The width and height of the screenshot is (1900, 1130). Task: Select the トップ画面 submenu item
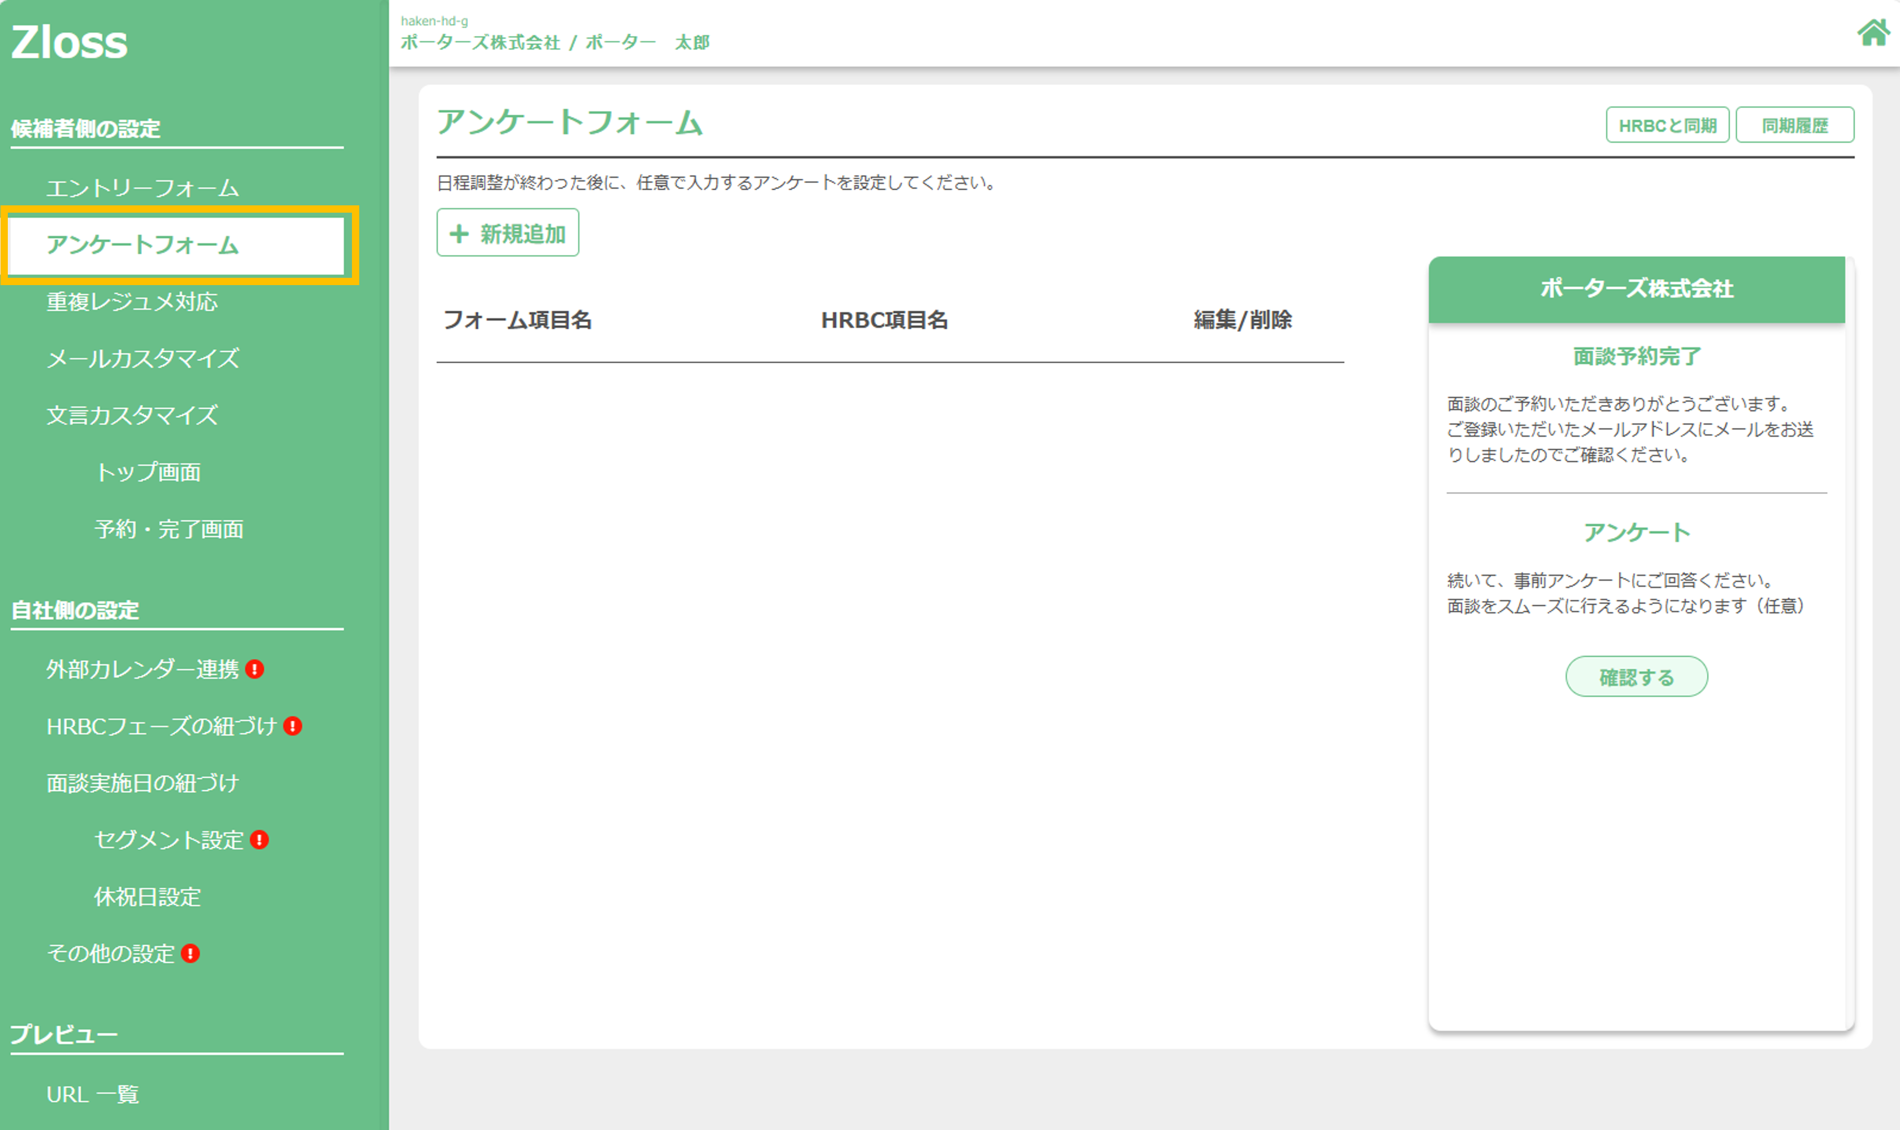pyautogui.click(x=148, y=472)
